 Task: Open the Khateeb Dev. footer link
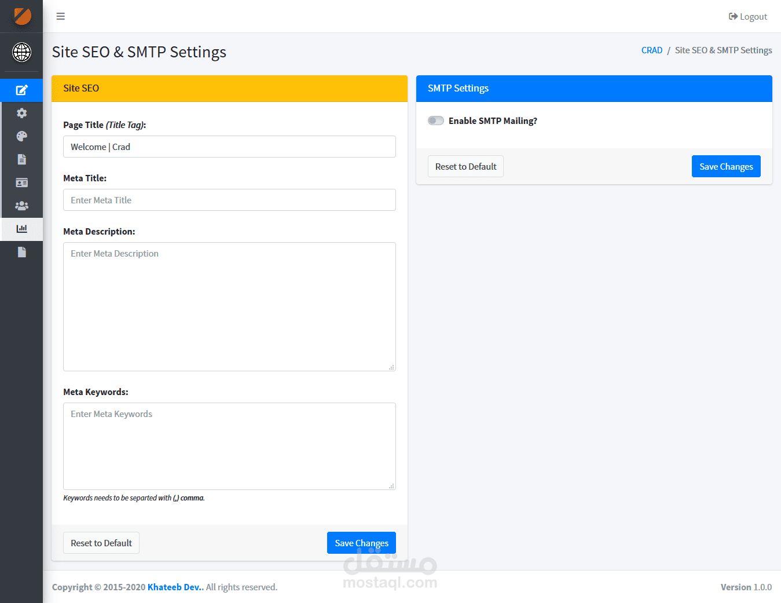tap(175, 587)
